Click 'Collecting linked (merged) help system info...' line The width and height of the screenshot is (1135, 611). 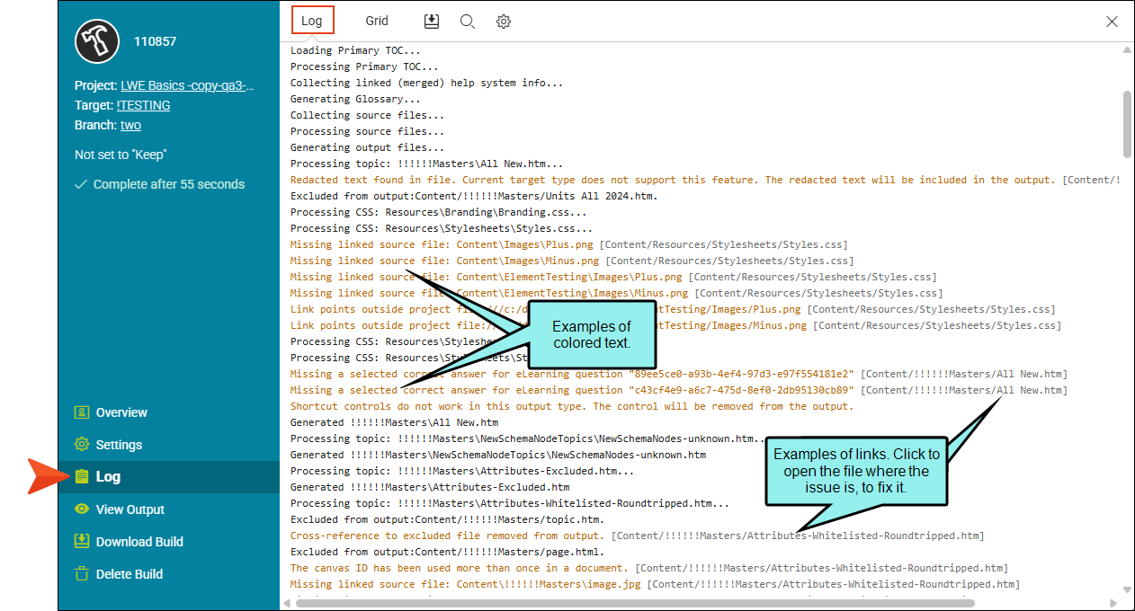click(427, 83)
